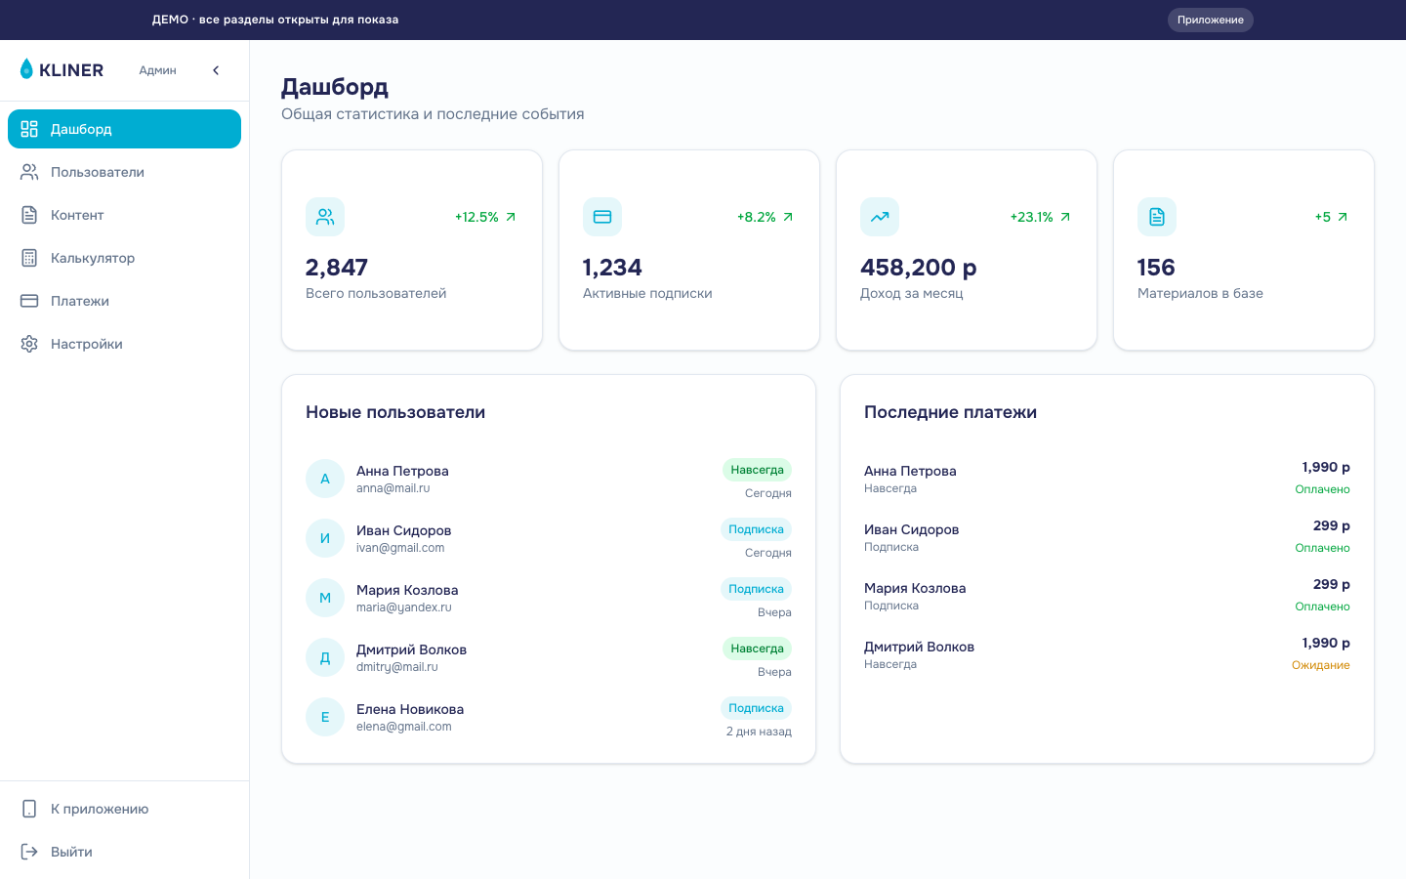Click the Дашборд grid icon

pyautogui.click(x=29, y=129)
